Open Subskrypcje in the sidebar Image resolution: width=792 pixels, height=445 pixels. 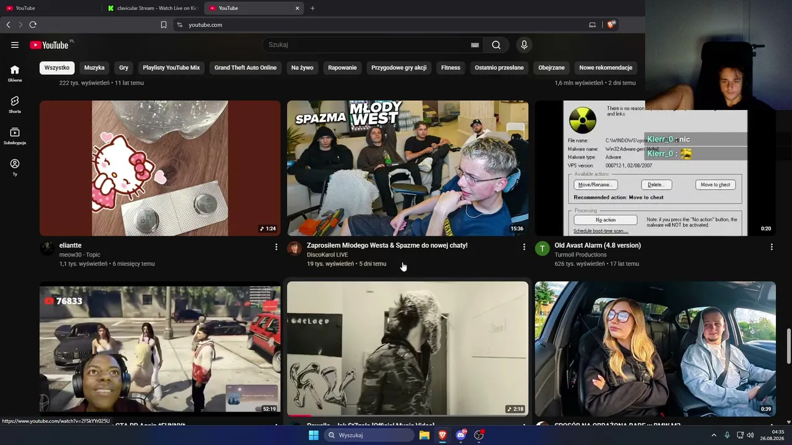pyautogui.click(x=15, y=136)
